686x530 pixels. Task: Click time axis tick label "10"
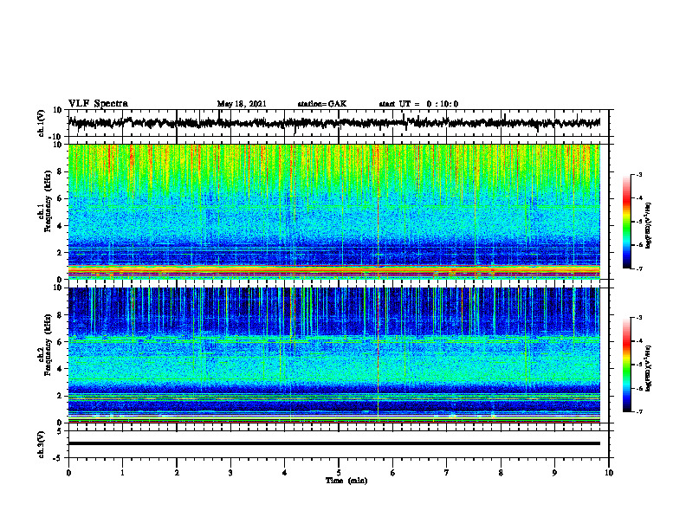coord(609,473)
